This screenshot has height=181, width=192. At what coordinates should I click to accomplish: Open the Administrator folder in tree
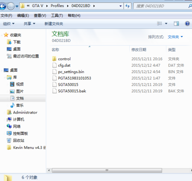pos(25,112)
